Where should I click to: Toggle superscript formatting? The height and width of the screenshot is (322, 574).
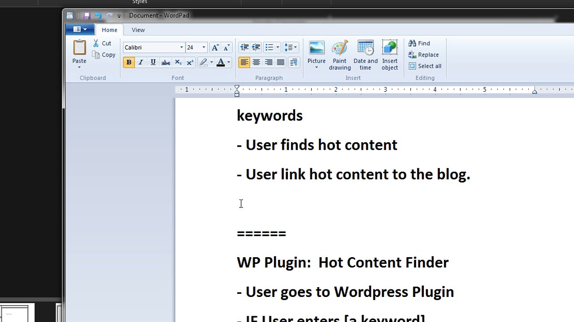(190, 63)
